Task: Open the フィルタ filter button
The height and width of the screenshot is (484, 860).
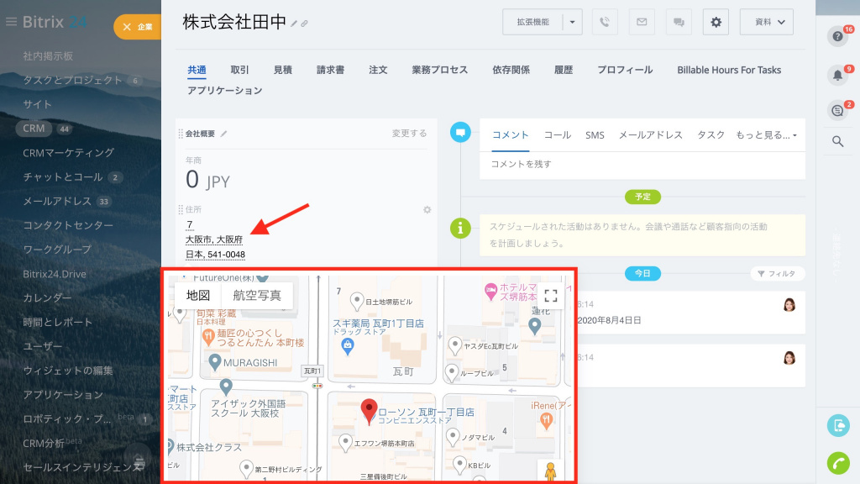Action: point(777,273)
